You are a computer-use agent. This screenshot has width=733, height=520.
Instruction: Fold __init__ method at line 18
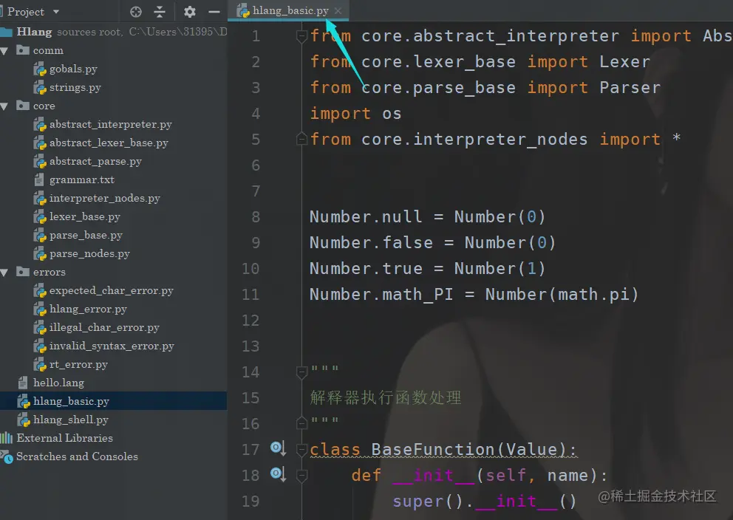(301, 476)
